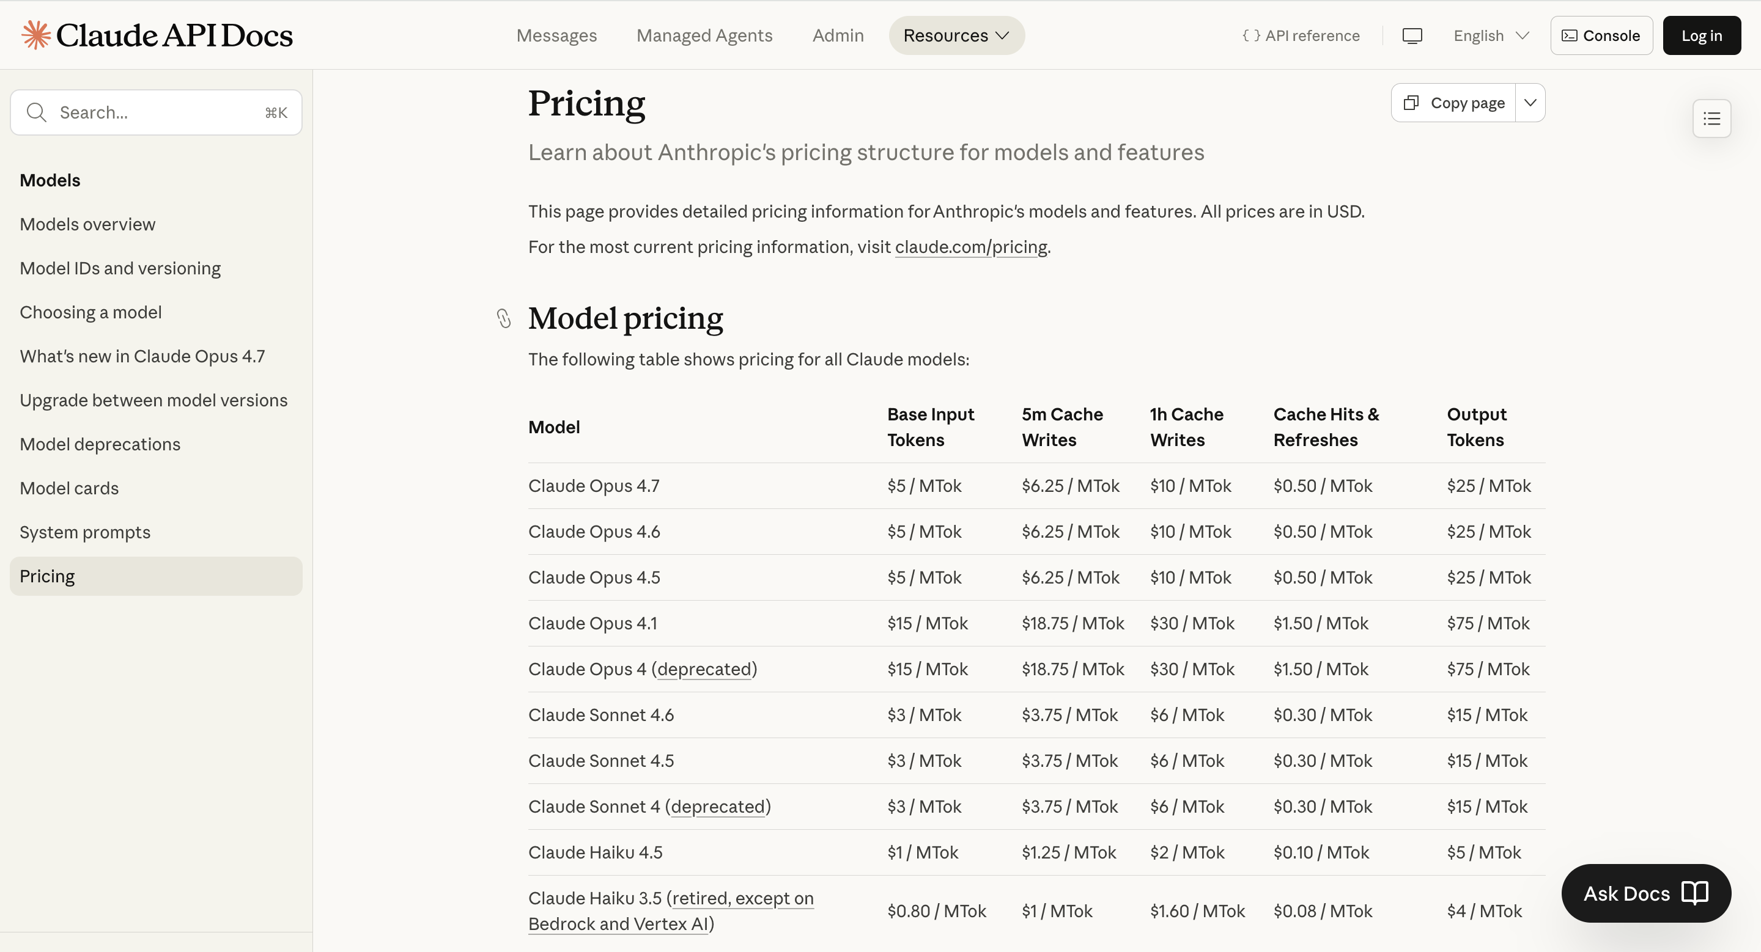
Task: Open the Admin tab
Action: point(838,35)
